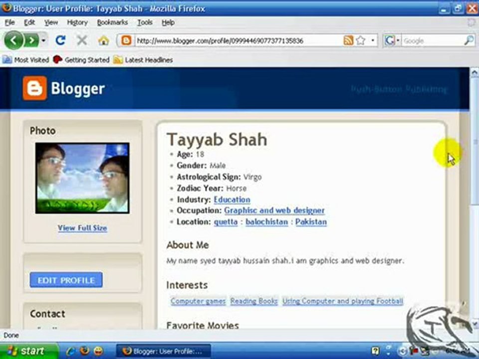Open the back/forward history dropdown arrow

point(44,40)
